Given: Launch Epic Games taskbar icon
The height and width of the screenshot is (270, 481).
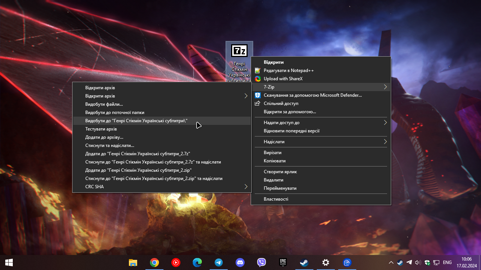Looking at the screenshot, I should coord(283,262).
